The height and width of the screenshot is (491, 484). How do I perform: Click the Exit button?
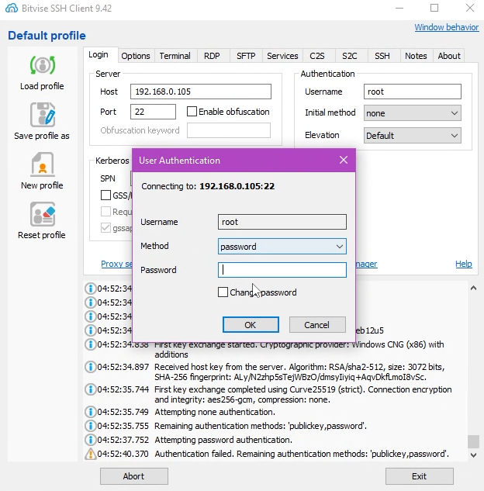(419, 476)
